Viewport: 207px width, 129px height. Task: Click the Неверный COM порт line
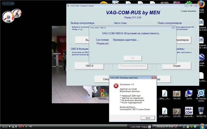130,96
